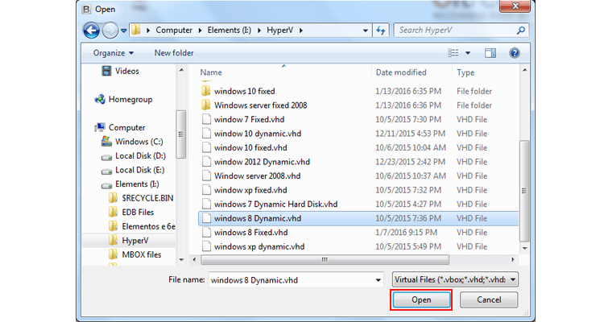Viewport: 604px width, 322px height.
Task: Open the view options dropdown arrow
Action: point(468,53)
